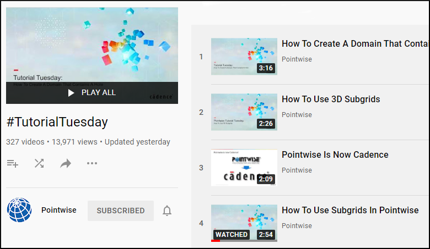
Task: Click the thumbnail with 3:16 duration
Action: click(x=244, y=56)
